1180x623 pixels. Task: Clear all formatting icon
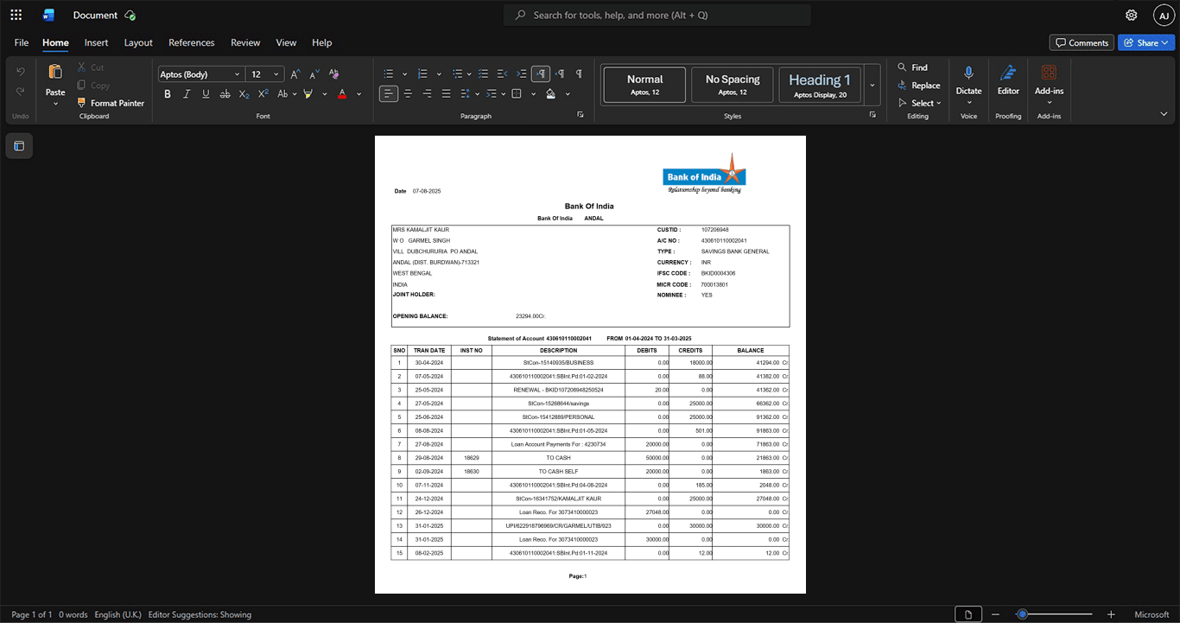[334, 74]
